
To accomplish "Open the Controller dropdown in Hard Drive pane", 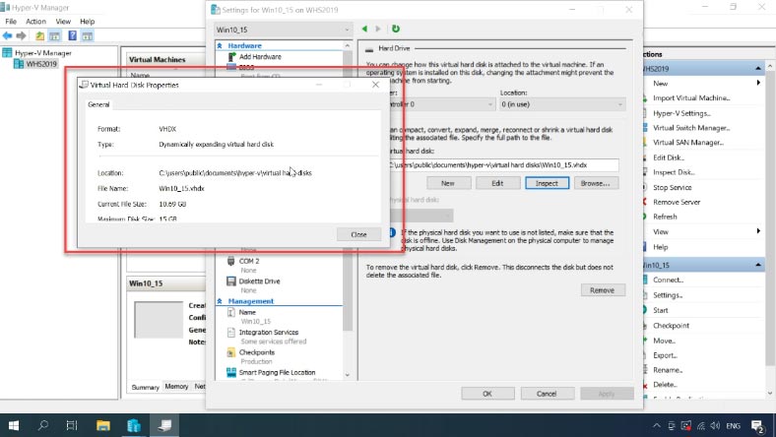I will point(441,104).
